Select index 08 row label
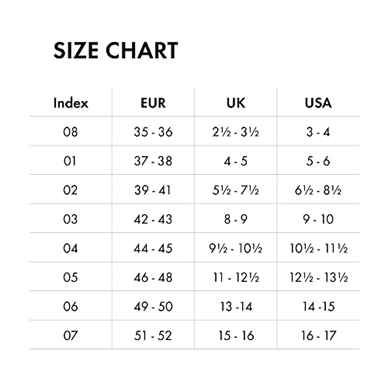388x388 pixels. [x=70, y=132]
